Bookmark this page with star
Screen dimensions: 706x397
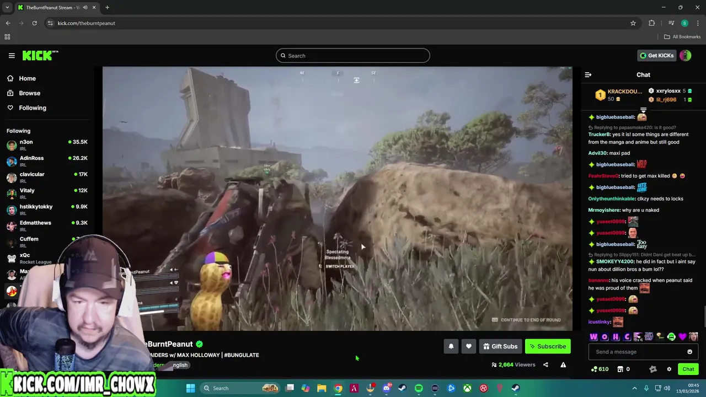pyautogui.click(x=633, y=23)
